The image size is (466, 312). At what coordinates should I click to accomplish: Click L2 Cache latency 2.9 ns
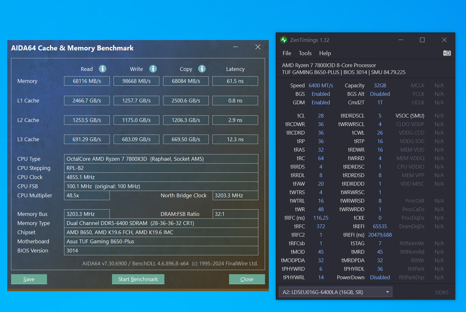click(235, 120)
